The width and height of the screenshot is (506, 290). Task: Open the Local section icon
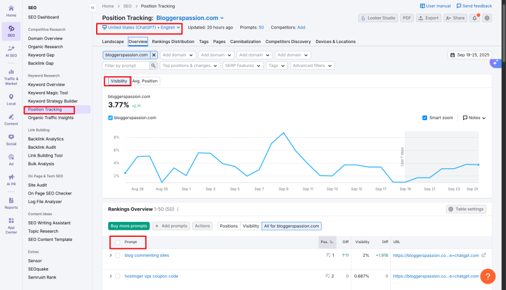[11, 100]
